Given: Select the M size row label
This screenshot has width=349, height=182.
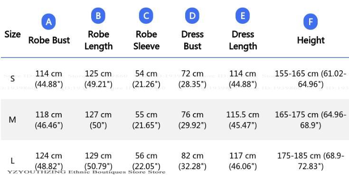Looking at the screenshot, I should (12, 120).
